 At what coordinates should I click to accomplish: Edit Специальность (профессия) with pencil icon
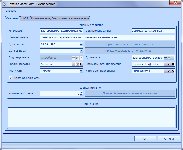169,64
